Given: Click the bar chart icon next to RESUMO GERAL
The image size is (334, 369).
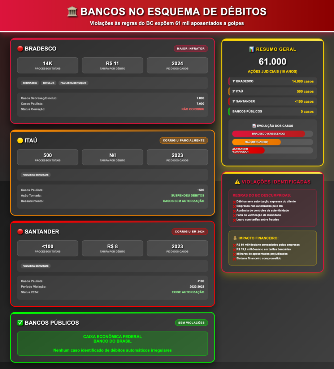Looking at the screenshot, I should point(252,49).
